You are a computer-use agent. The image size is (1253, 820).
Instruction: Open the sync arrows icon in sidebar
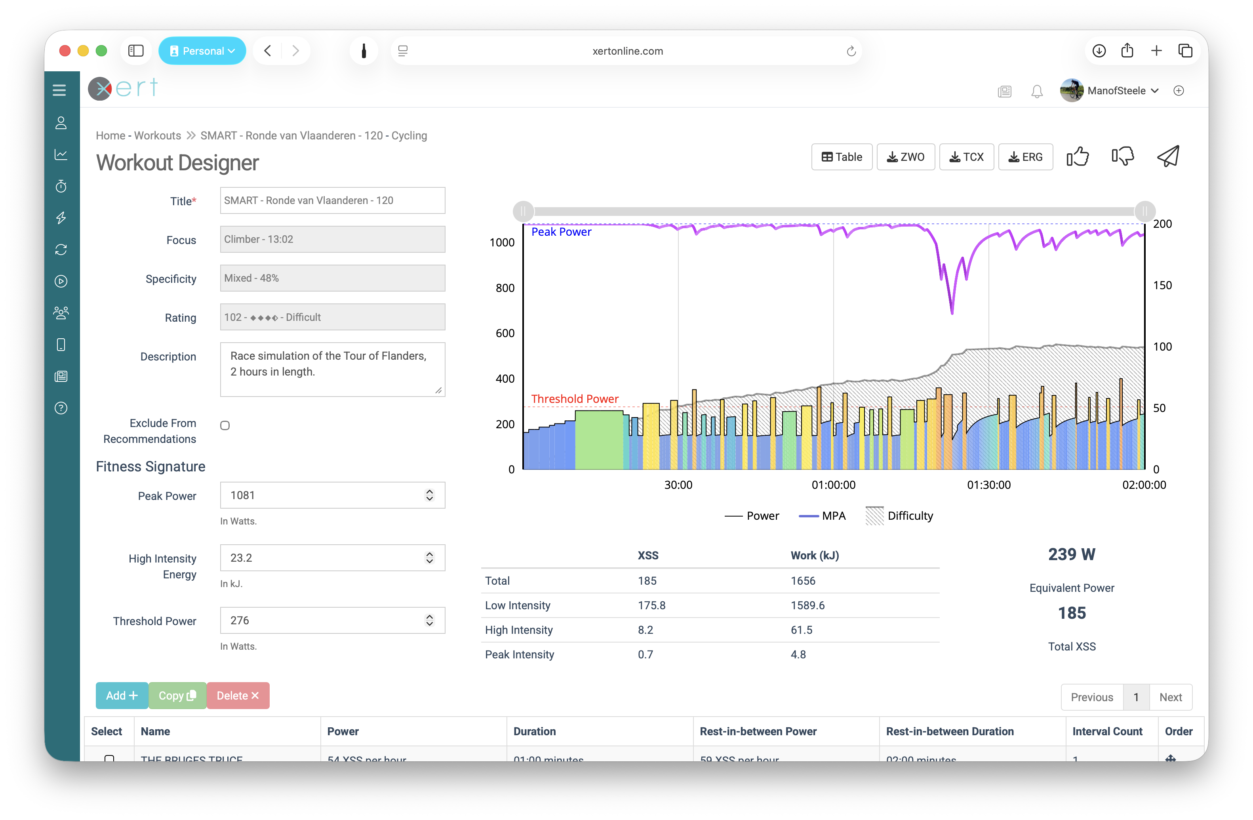click(61, 250)
